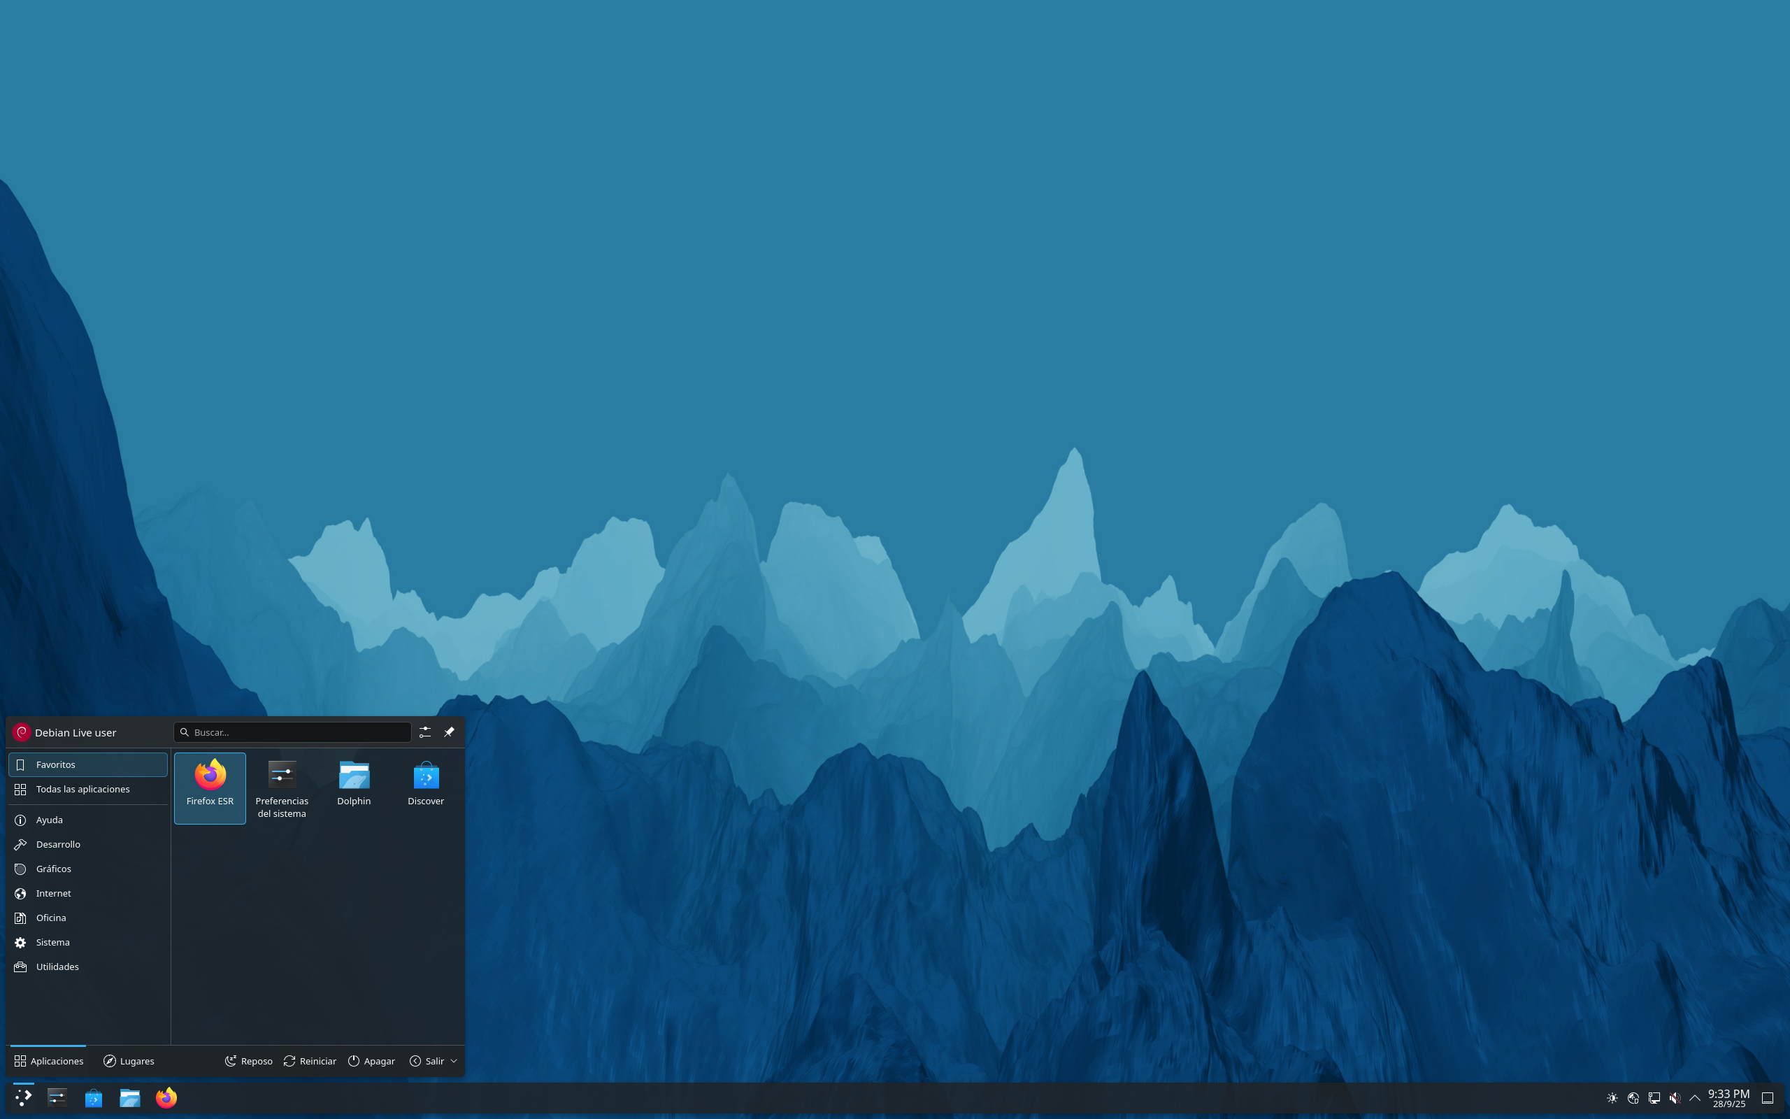Viewport: 1790px width, 1119px height.
Task: Open Discover from the taskbar
Action: [x=93, y=1097]
